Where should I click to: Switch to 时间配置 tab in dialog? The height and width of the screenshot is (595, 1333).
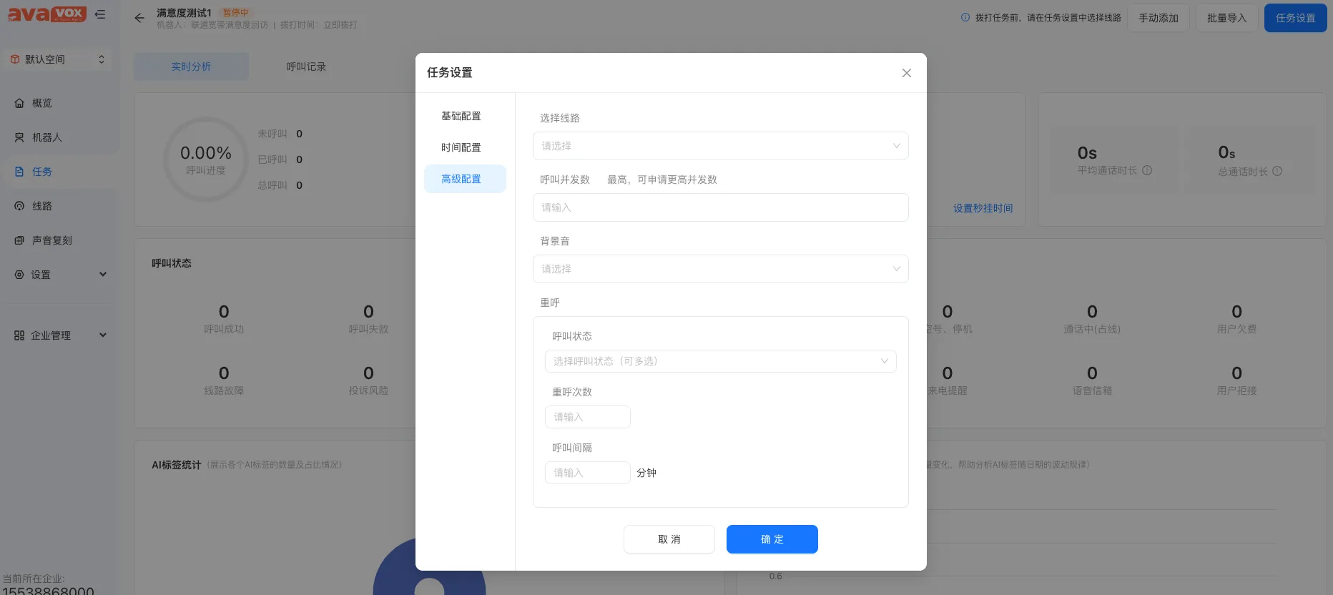click(461, 147)
